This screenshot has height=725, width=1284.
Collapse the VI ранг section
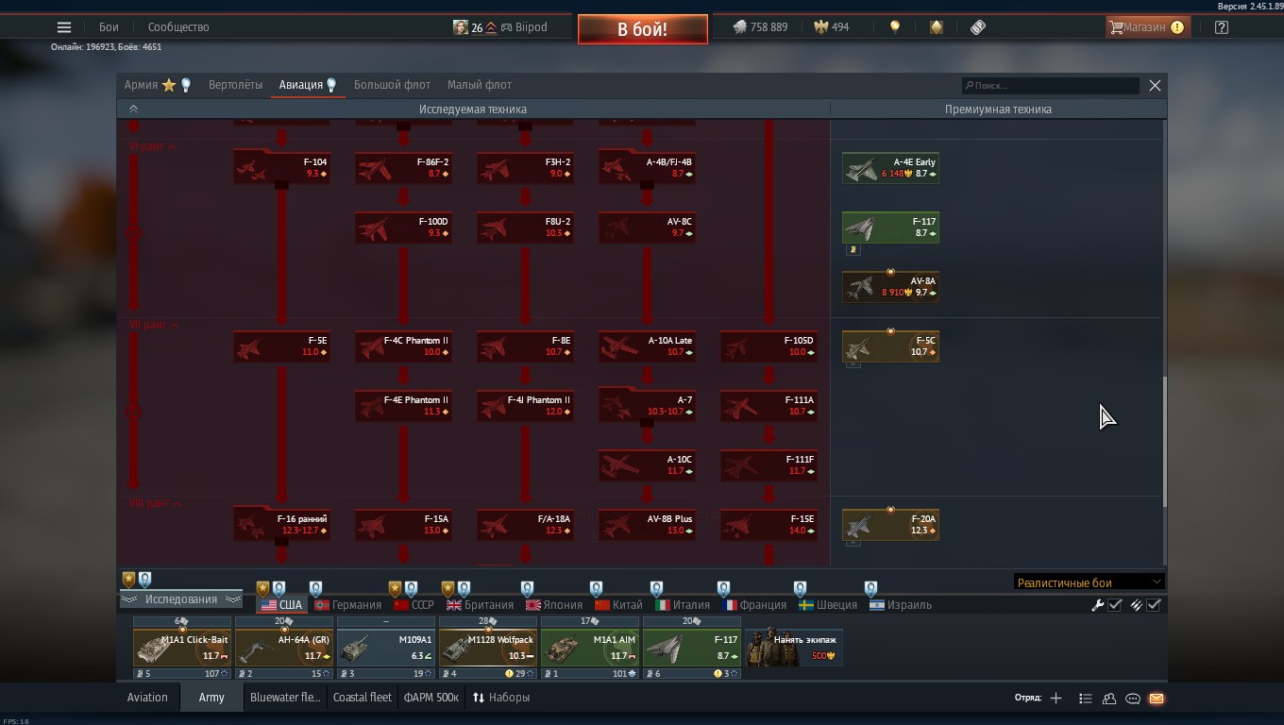pyautogui.click(x=152, y=146)
